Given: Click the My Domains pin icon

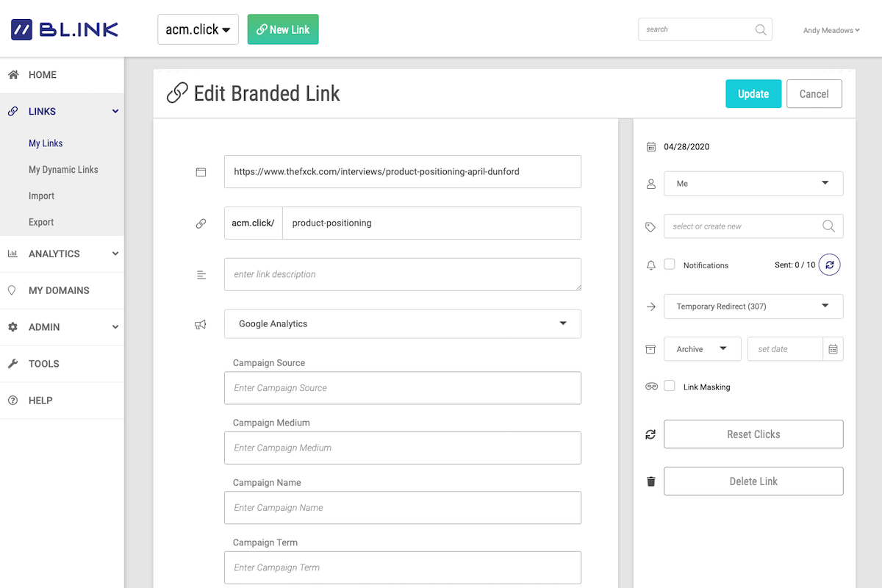Looking at the screenshot, I should tap(12, 290).
